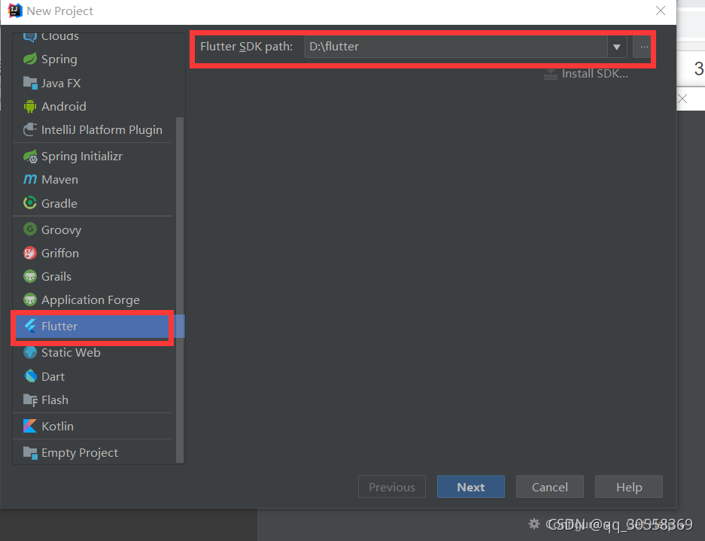Select Griffon project type label
The height and width of the screenshot is (541, 705).
coord(59,253)
